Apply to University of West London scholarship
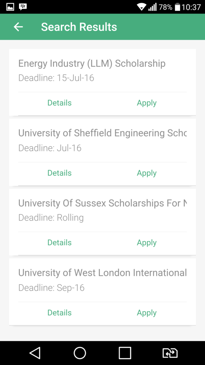The width and height of the screenshot is (205, 365). tap(147, 313)
